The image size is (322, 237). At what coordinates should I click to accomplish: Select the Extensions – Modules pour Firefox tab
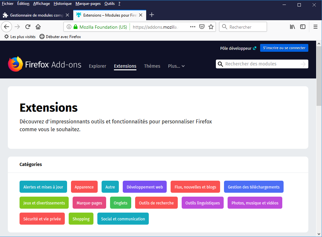(x=110, y=15)
